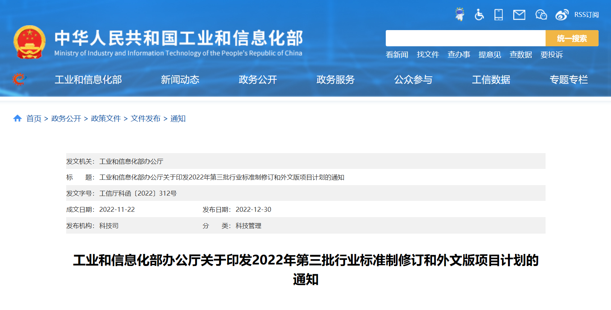Open the mobile phone version icon
Image resolution: width=611 pixels, height=310 pixels.
click(499, 15)
